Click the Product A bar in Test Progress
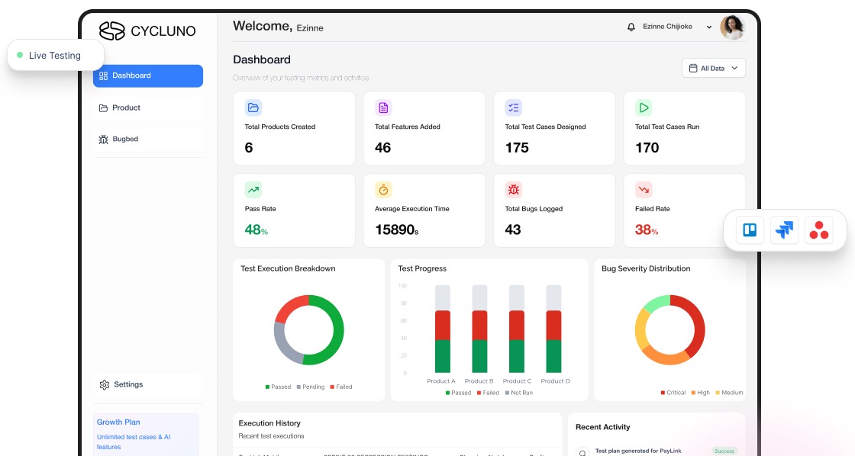Image resolution: width=855 pixels, height=456 pixels. pyautogui.click(x=443, y=329)
